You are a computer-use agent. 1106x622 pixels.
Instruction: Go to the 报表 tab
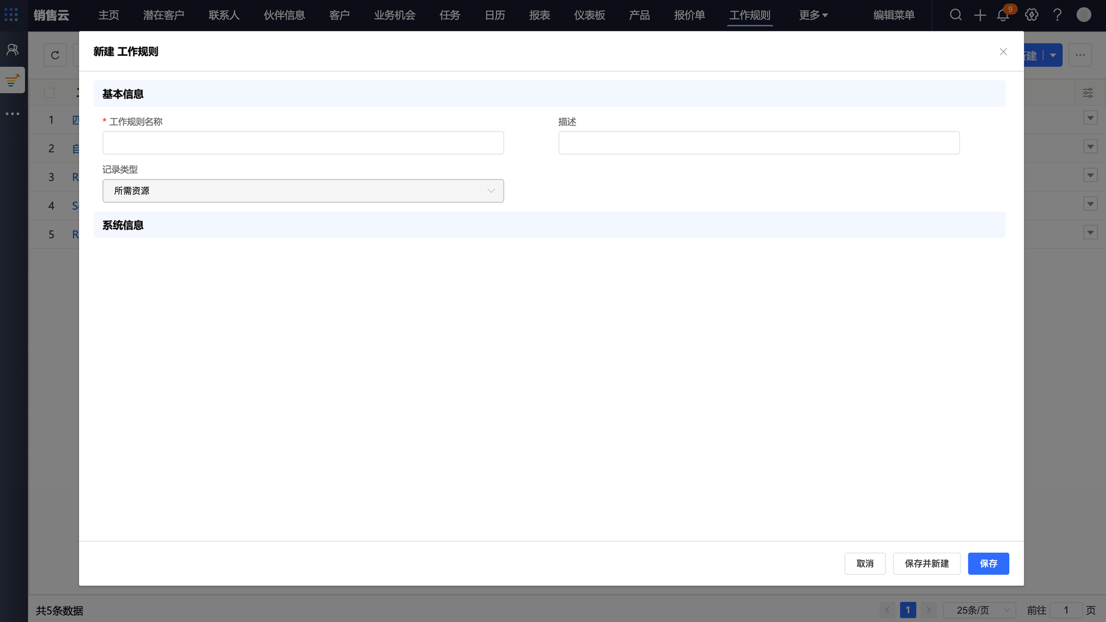539,15
